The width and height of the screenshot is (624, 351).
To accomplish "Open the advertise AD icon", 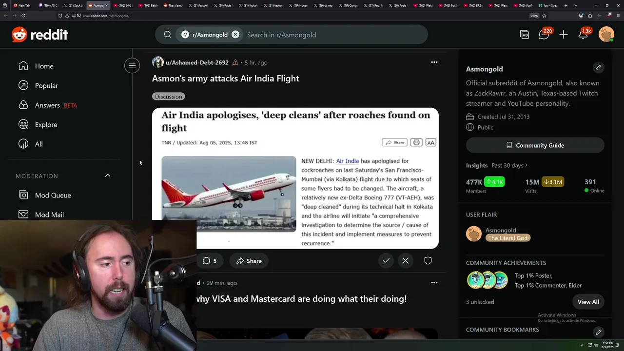I will pyautogui.click(x=525, y=35).
